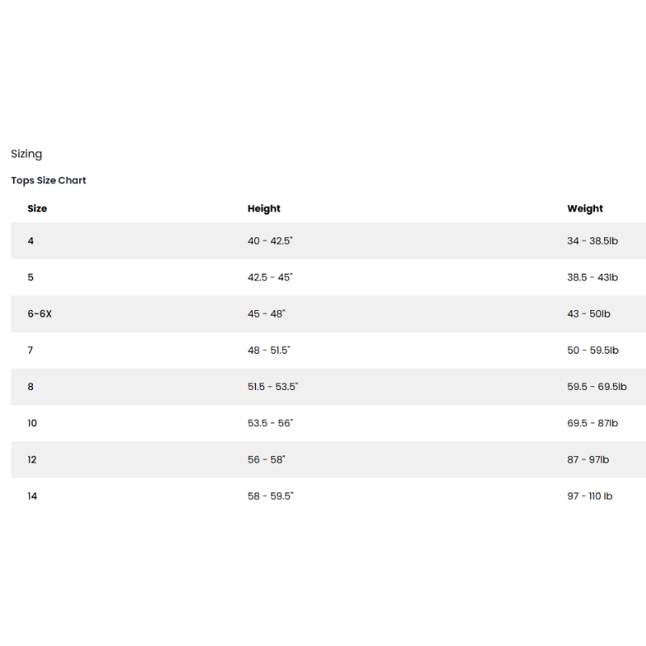Image resolution: width=646 pixels, height=646 pixels.
Task: Select the 6-6X size row label
Action: (40, 313)
